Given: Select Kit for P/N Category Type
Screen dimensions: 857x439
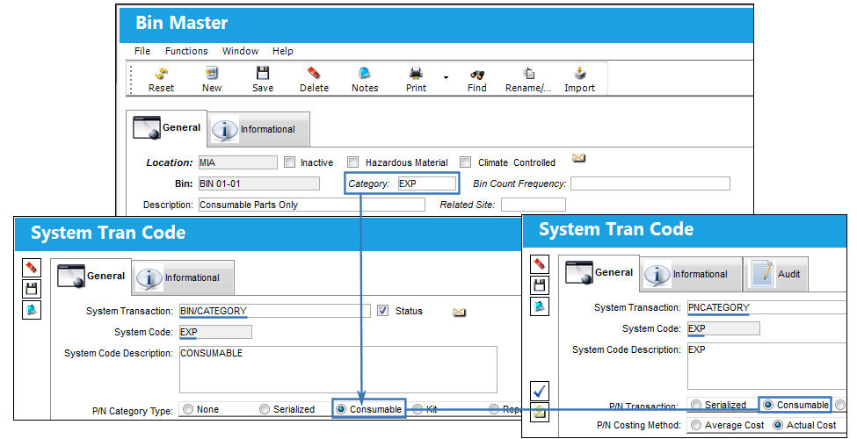Looking at the screenshot, I should [x=418, y=409].
